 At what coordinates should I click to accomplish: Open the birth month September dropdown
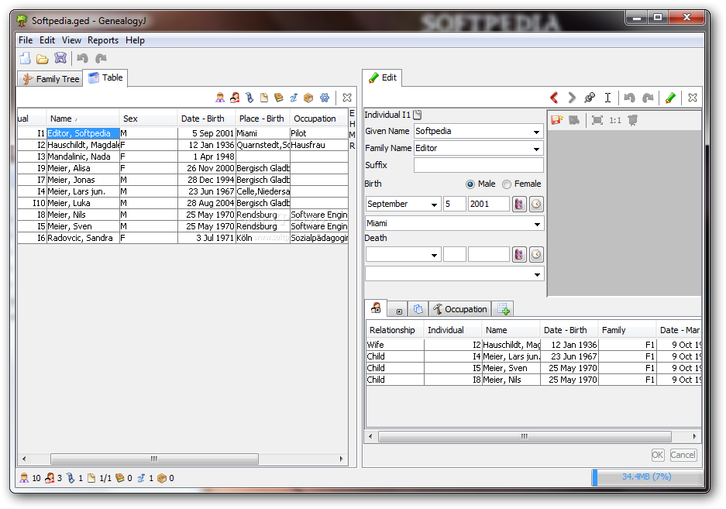(434, 205)
